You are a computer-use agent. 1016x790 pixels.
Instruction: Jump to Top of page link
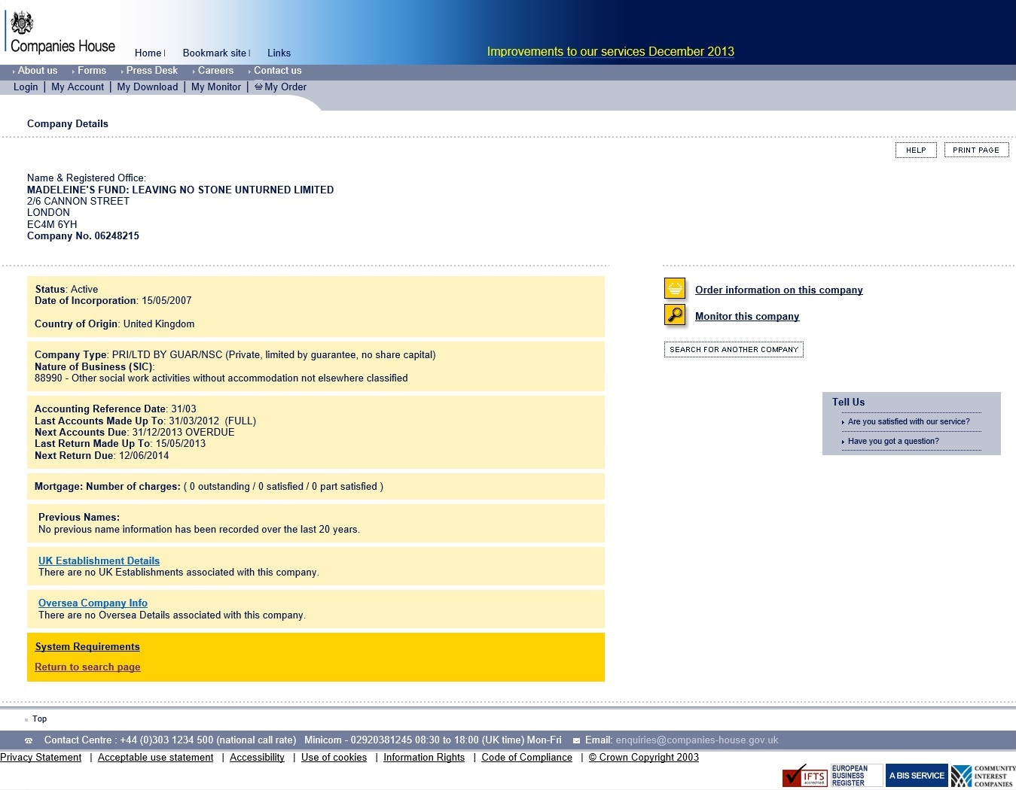[39, 719]
